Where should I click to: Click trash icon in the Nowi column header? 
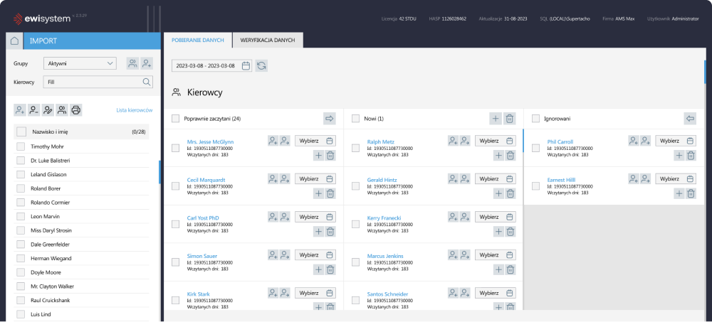tap(510, 119)
